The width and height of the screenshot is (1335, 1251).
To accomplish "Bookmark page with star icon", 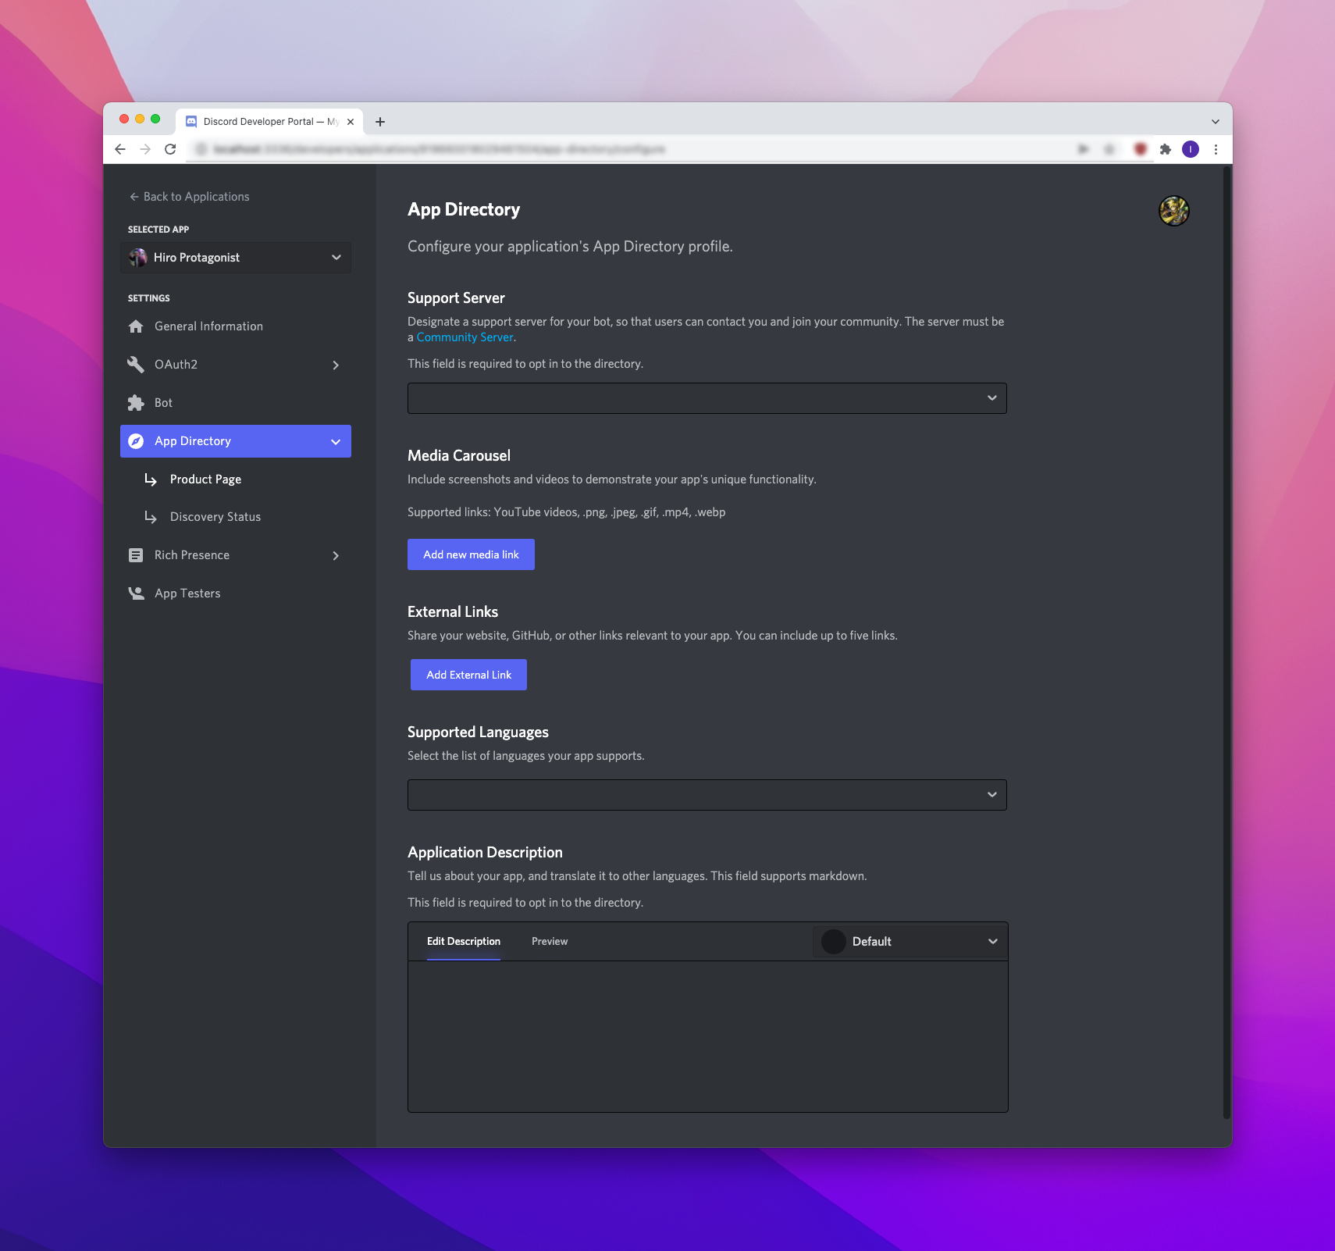I will click(x=1109, y=149).
